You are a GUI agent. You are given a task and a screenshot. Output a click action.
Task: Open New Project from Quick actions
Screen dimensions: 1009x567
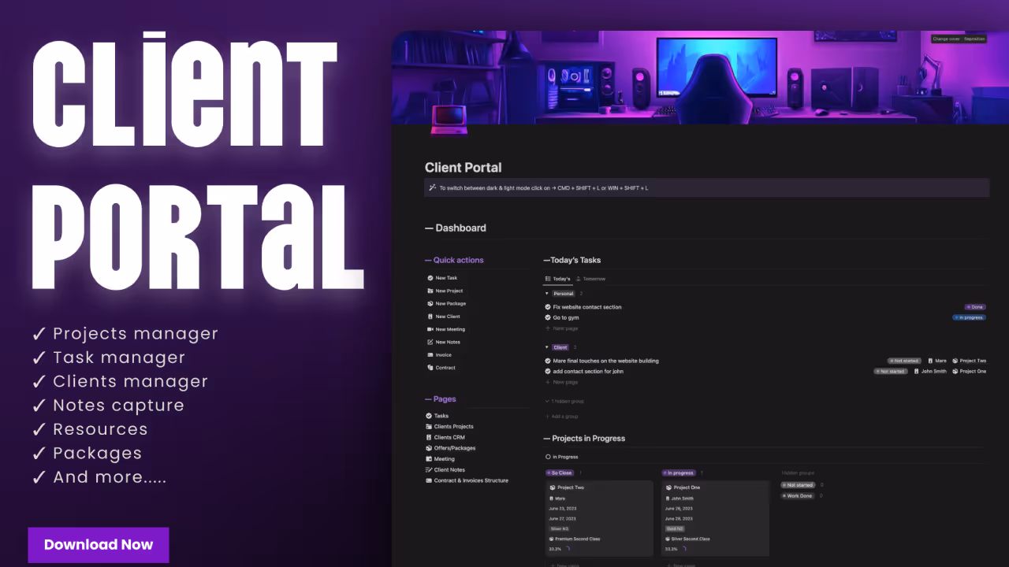430,291
